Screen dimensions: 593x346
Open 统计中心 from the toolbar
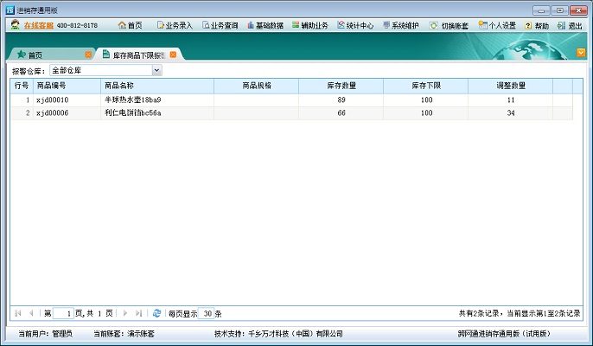(x=355, y=26)
